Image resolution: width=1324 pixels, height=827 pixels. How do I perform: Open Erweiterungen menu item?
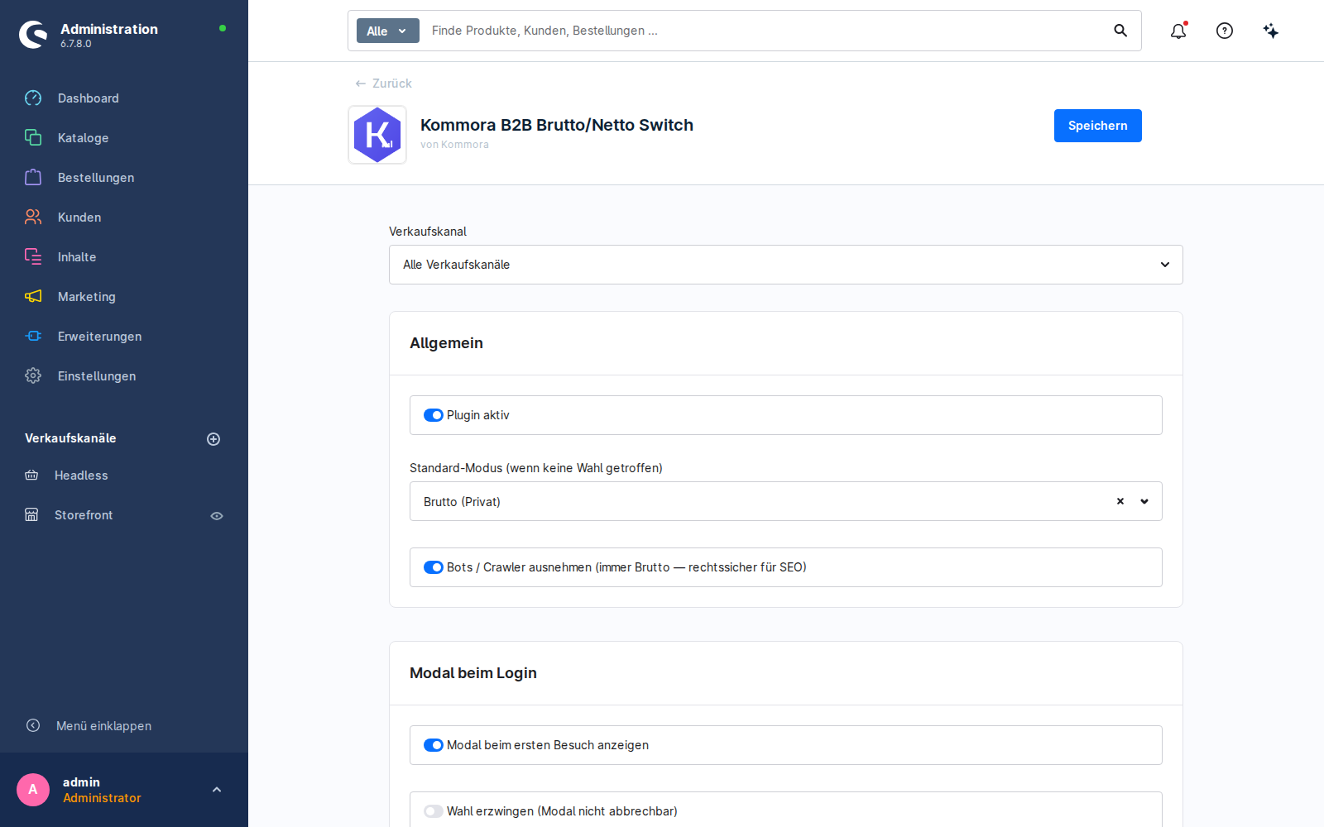99,337
